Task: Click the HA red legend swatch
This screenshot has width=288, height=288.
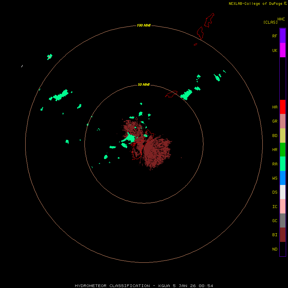Action: point(283,107)
